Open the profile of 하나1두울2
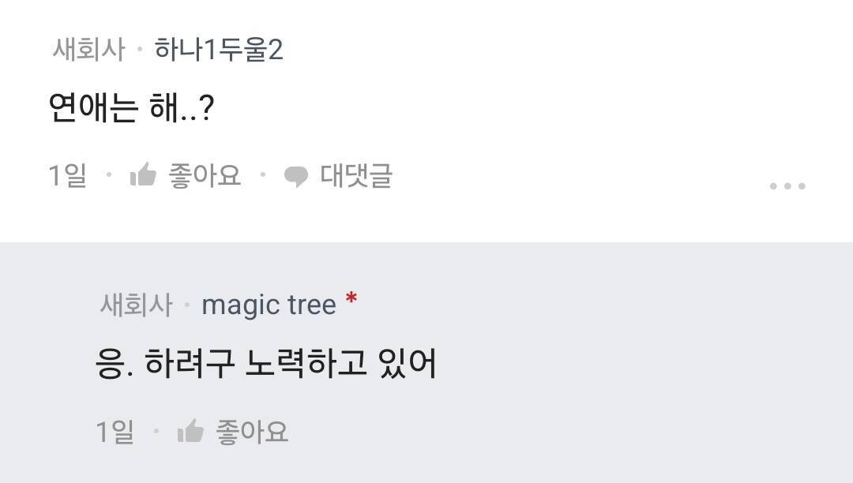The width and height of the screenshot is (853, 483). (220, 47)
